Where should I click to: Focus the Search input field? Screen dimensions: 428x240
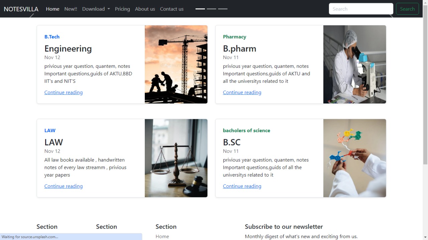pos(361,9)
